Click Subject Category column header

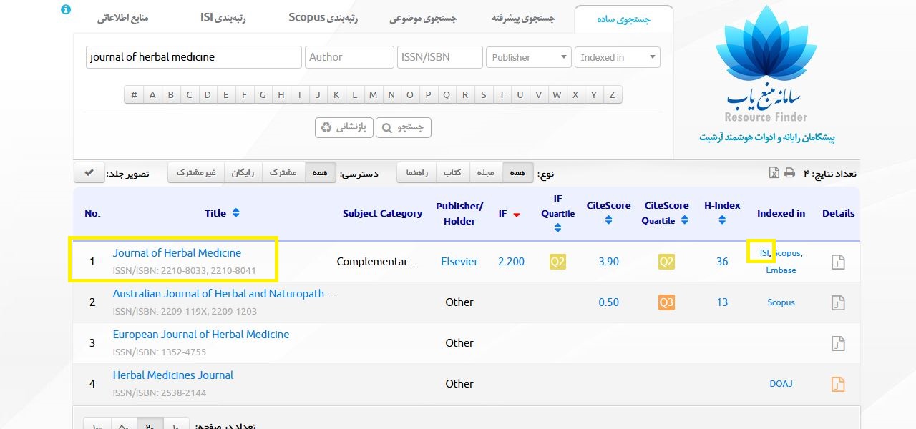[x=382, y=213]
